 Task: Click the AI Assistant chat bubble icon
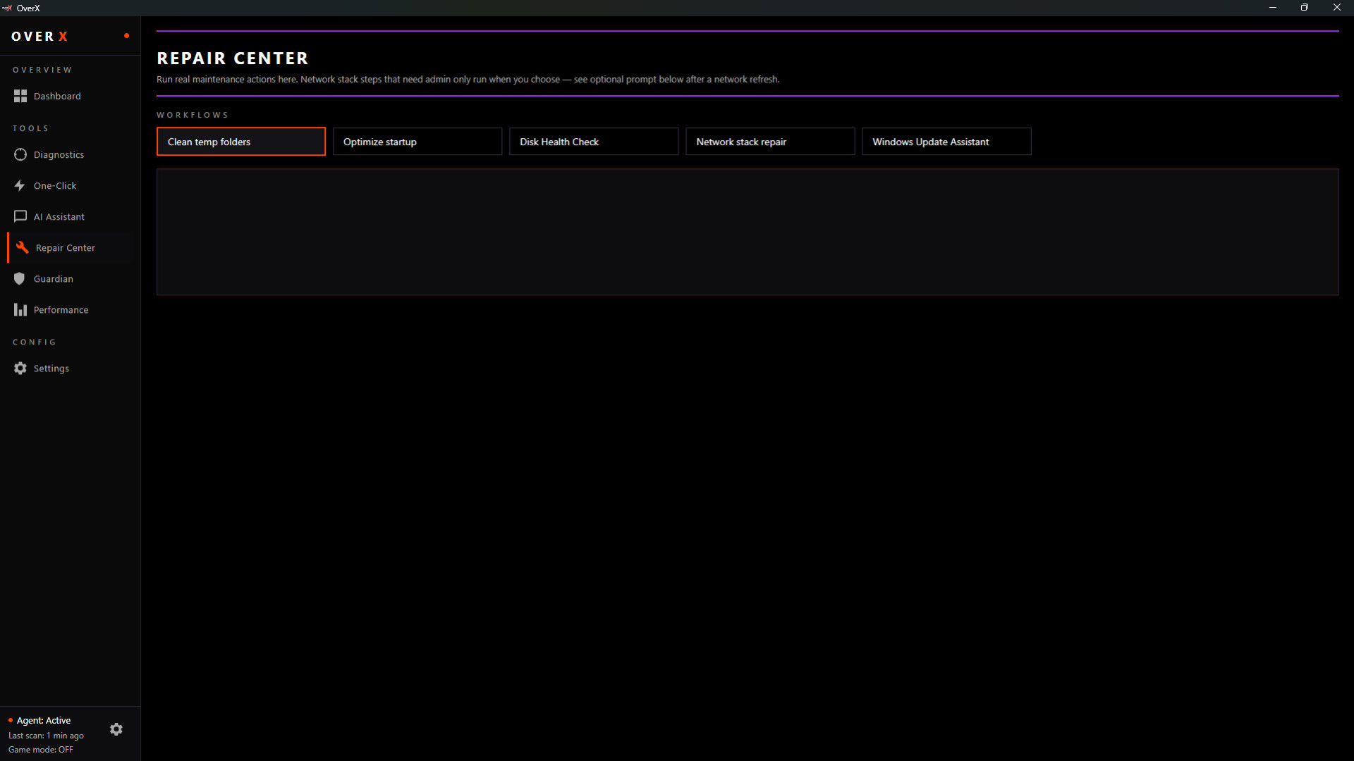click(20, 216)
